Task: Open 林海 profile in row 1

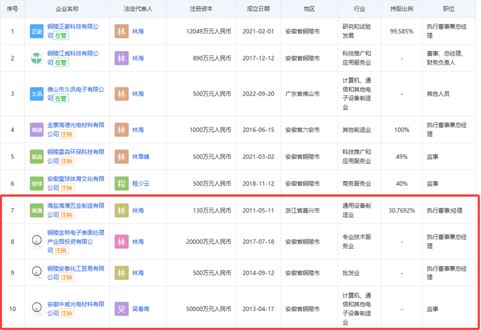Action: pos(138,31)
